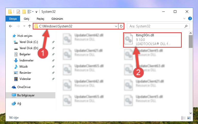Unpin Belgeler from quick access

pyautogui.click(x=53, y=54)
